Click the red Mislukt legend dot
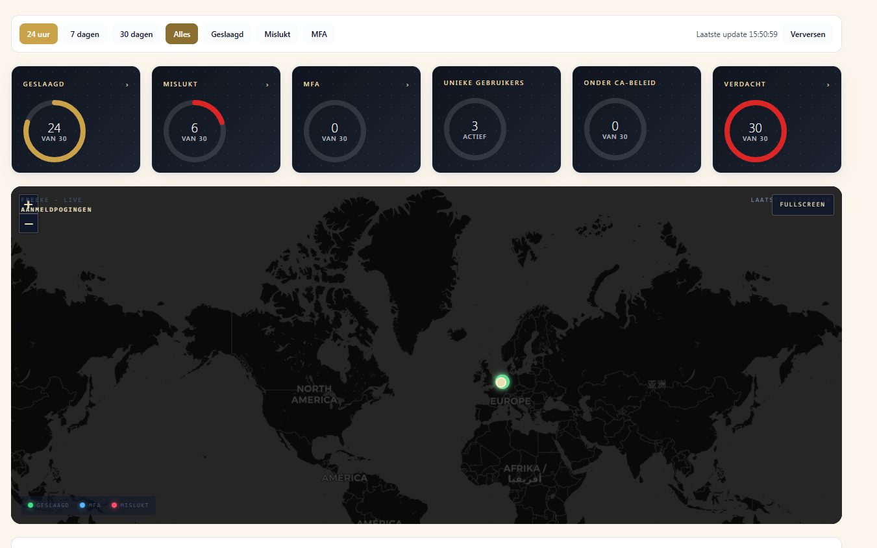Screen dimensions: 877x548 coord(114,505)
